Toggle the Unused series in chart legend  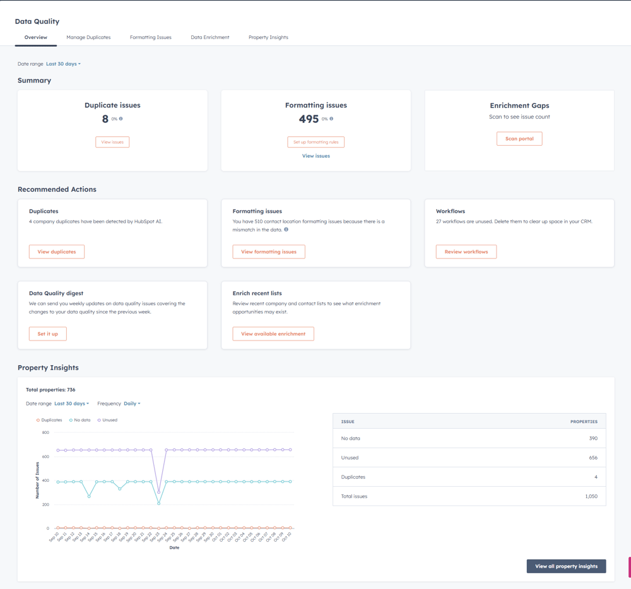coord(107,420)
